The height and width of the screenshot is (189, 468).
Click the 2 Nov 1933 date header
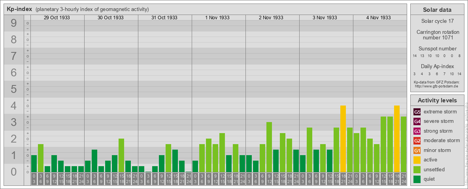click(271, 18)
